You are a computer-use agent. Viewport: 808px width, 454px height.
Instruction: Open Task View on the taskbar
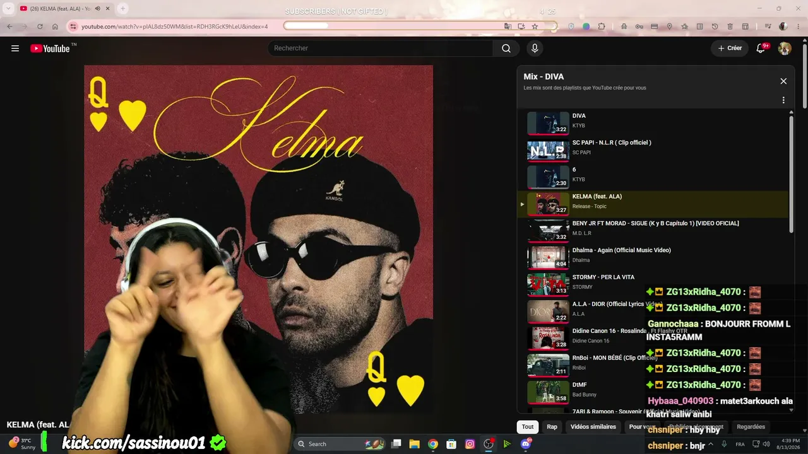(x=396, y=444)
